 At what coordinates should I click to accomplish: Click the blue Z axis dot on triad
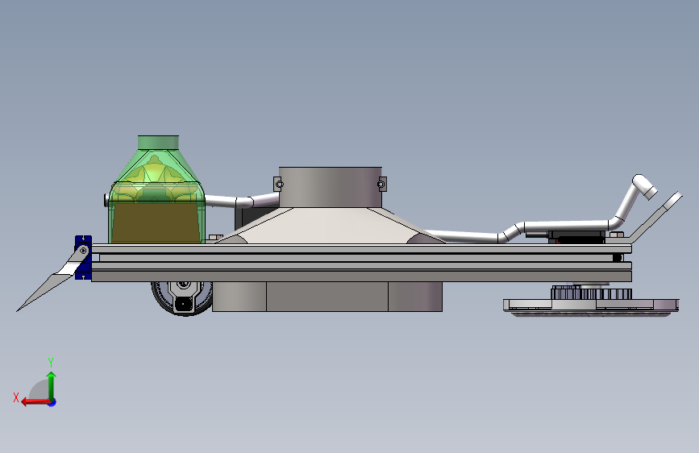tap(52, 402)
